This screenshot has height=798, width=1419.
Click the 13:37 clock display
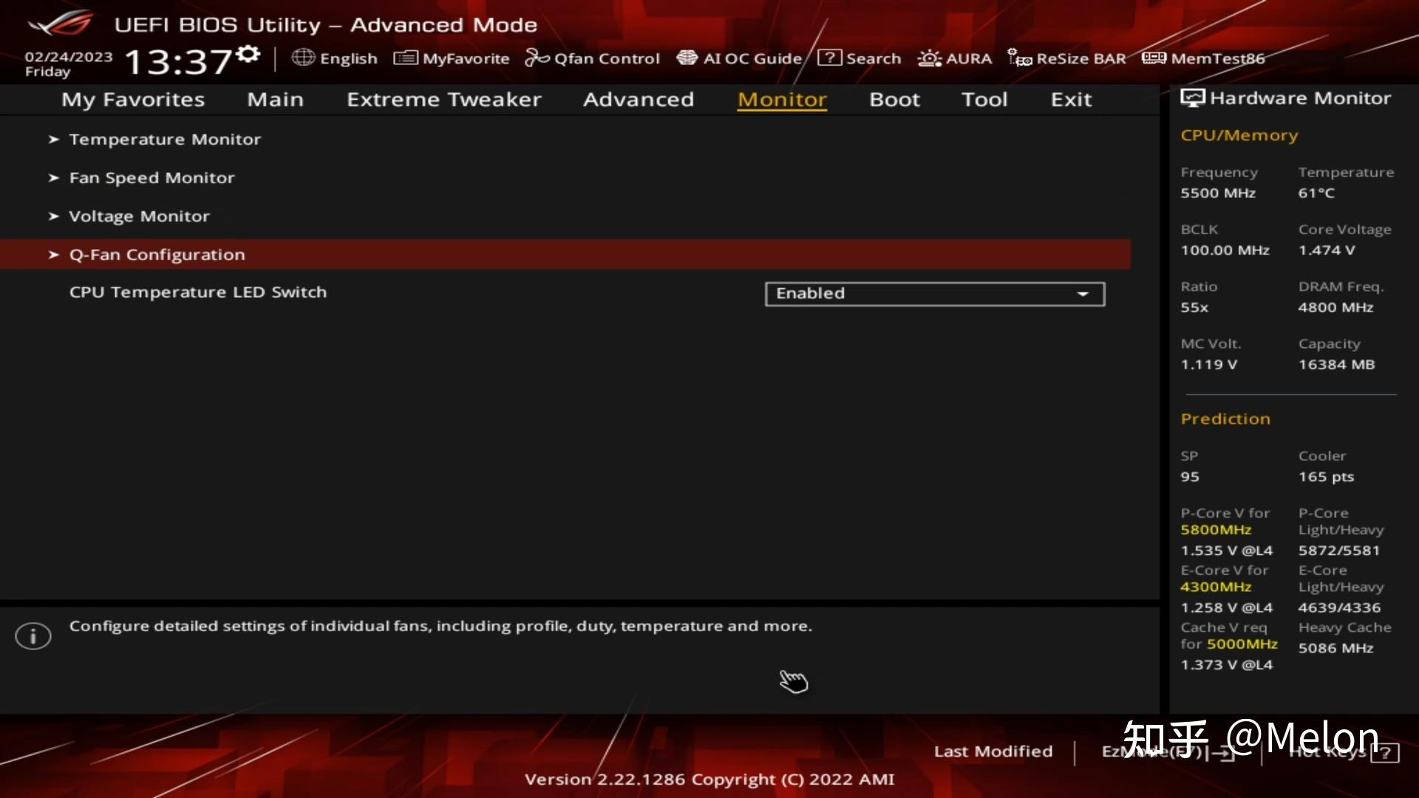point(179,61)
